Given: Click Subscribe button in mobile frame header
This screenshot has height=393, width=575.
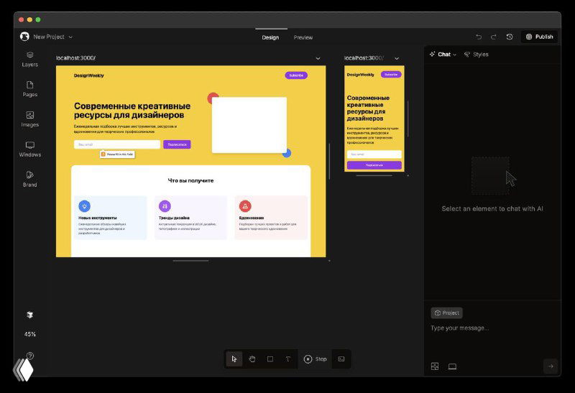Looking at the screenshot, I should tap(391, 75).
